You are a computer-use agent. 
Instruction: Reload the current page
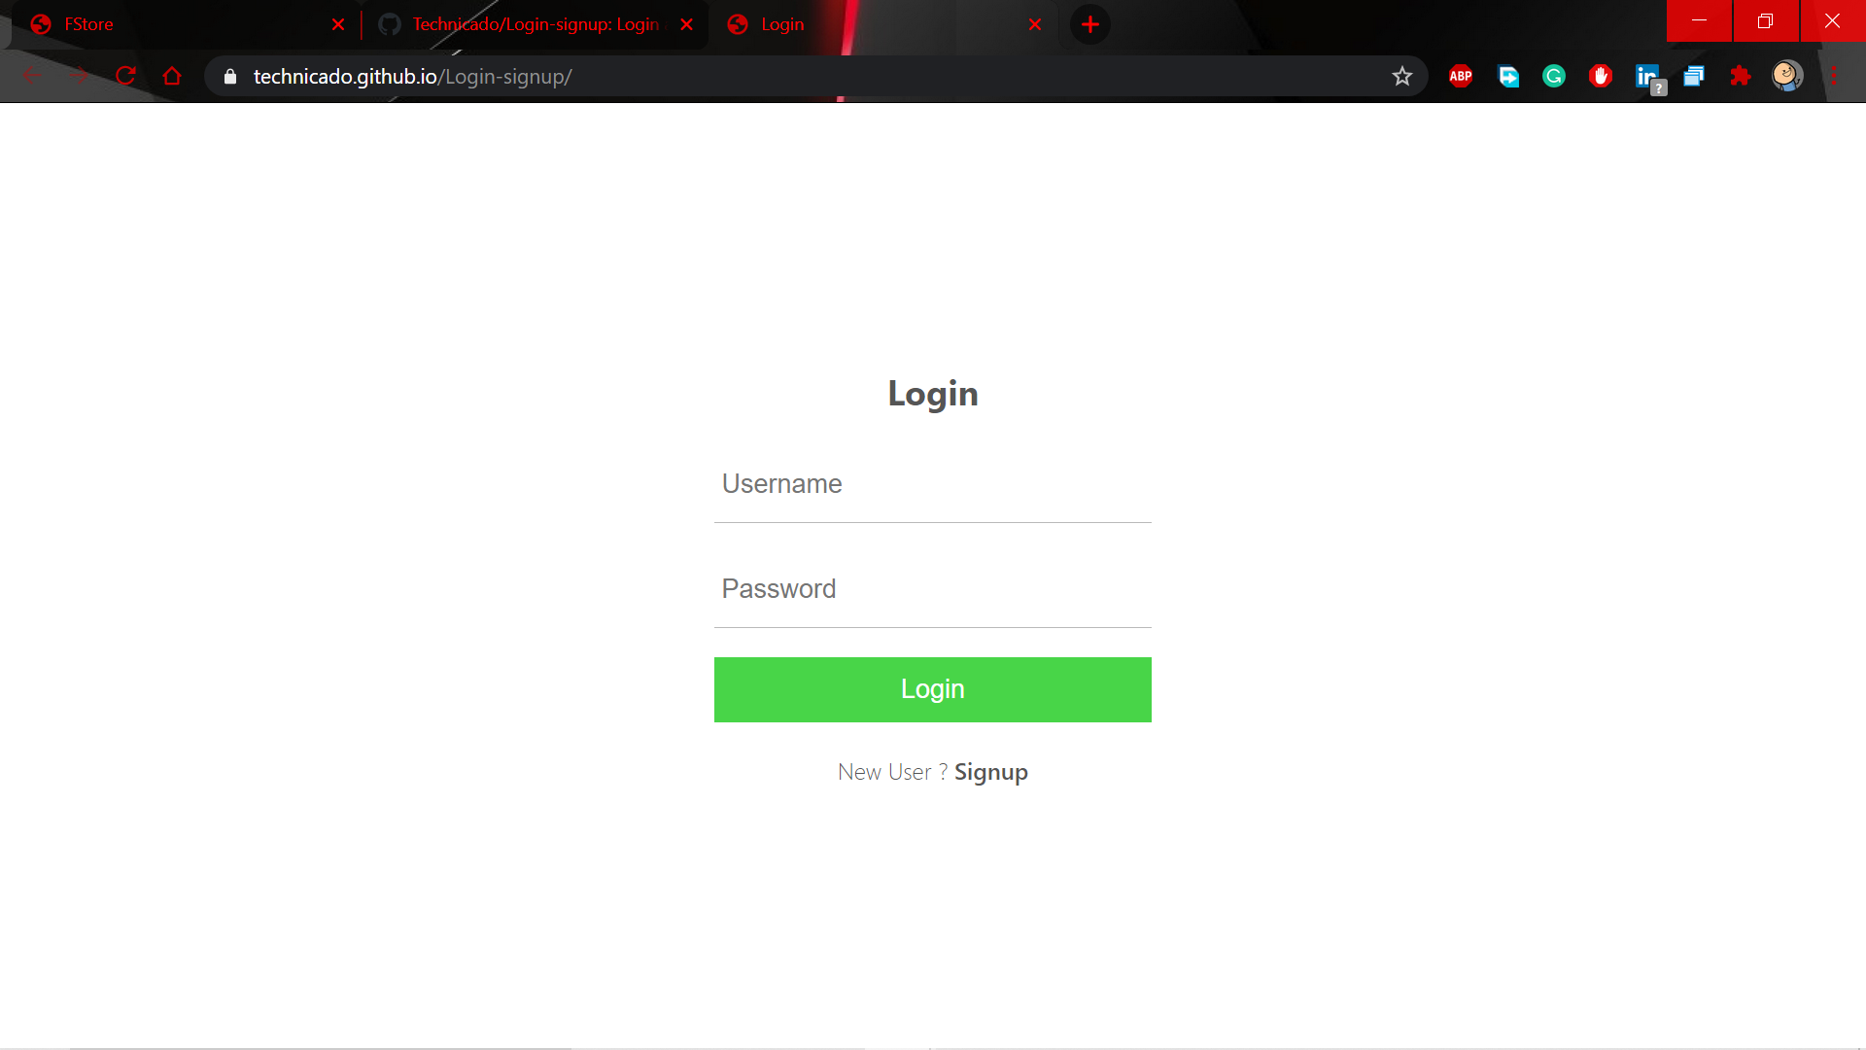tap(125, 76)
